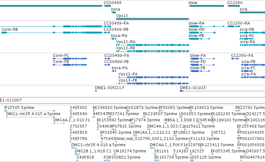Select clone DME1-021I15 label
Image resolution: width=265 pixels, height=162 pixels.
pos(193,88)
